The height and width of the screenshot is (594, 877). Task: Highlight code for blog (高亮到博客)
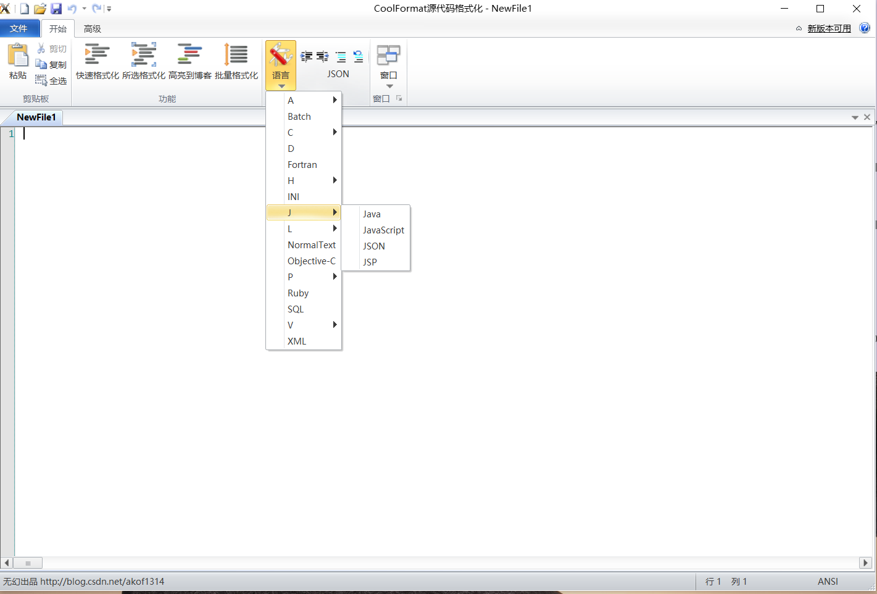click(x=190, y=62)
